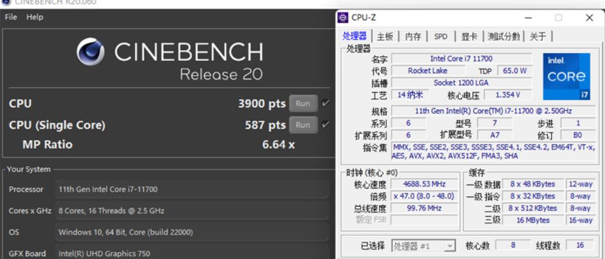Image resolution: width=605 pixels, height=259 pixels.
Task: Switch to the 处理器 tab in CPU-Z
Action: pos(355,36)
